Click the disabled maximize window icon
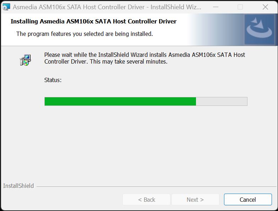Viewport: 278px width, 211px height. pos(240,7)
